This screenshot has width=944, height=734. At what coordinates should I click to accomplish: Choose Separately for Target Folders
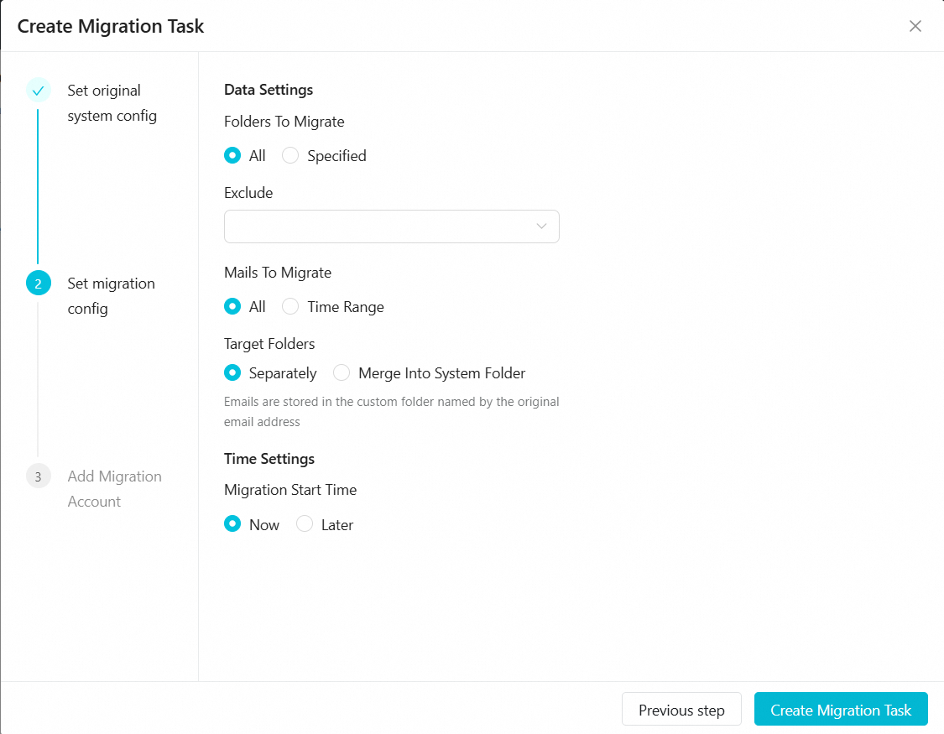click(233, 373)
